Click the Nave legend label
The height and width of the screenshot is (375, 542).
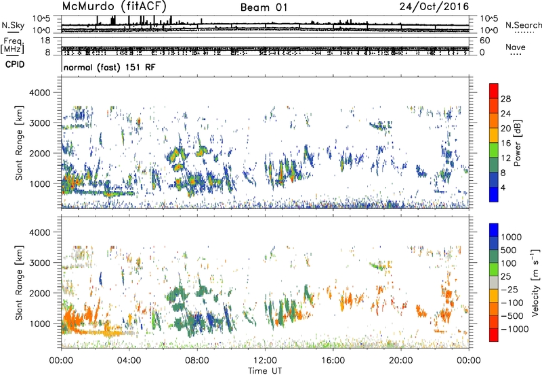pos(516,47)
